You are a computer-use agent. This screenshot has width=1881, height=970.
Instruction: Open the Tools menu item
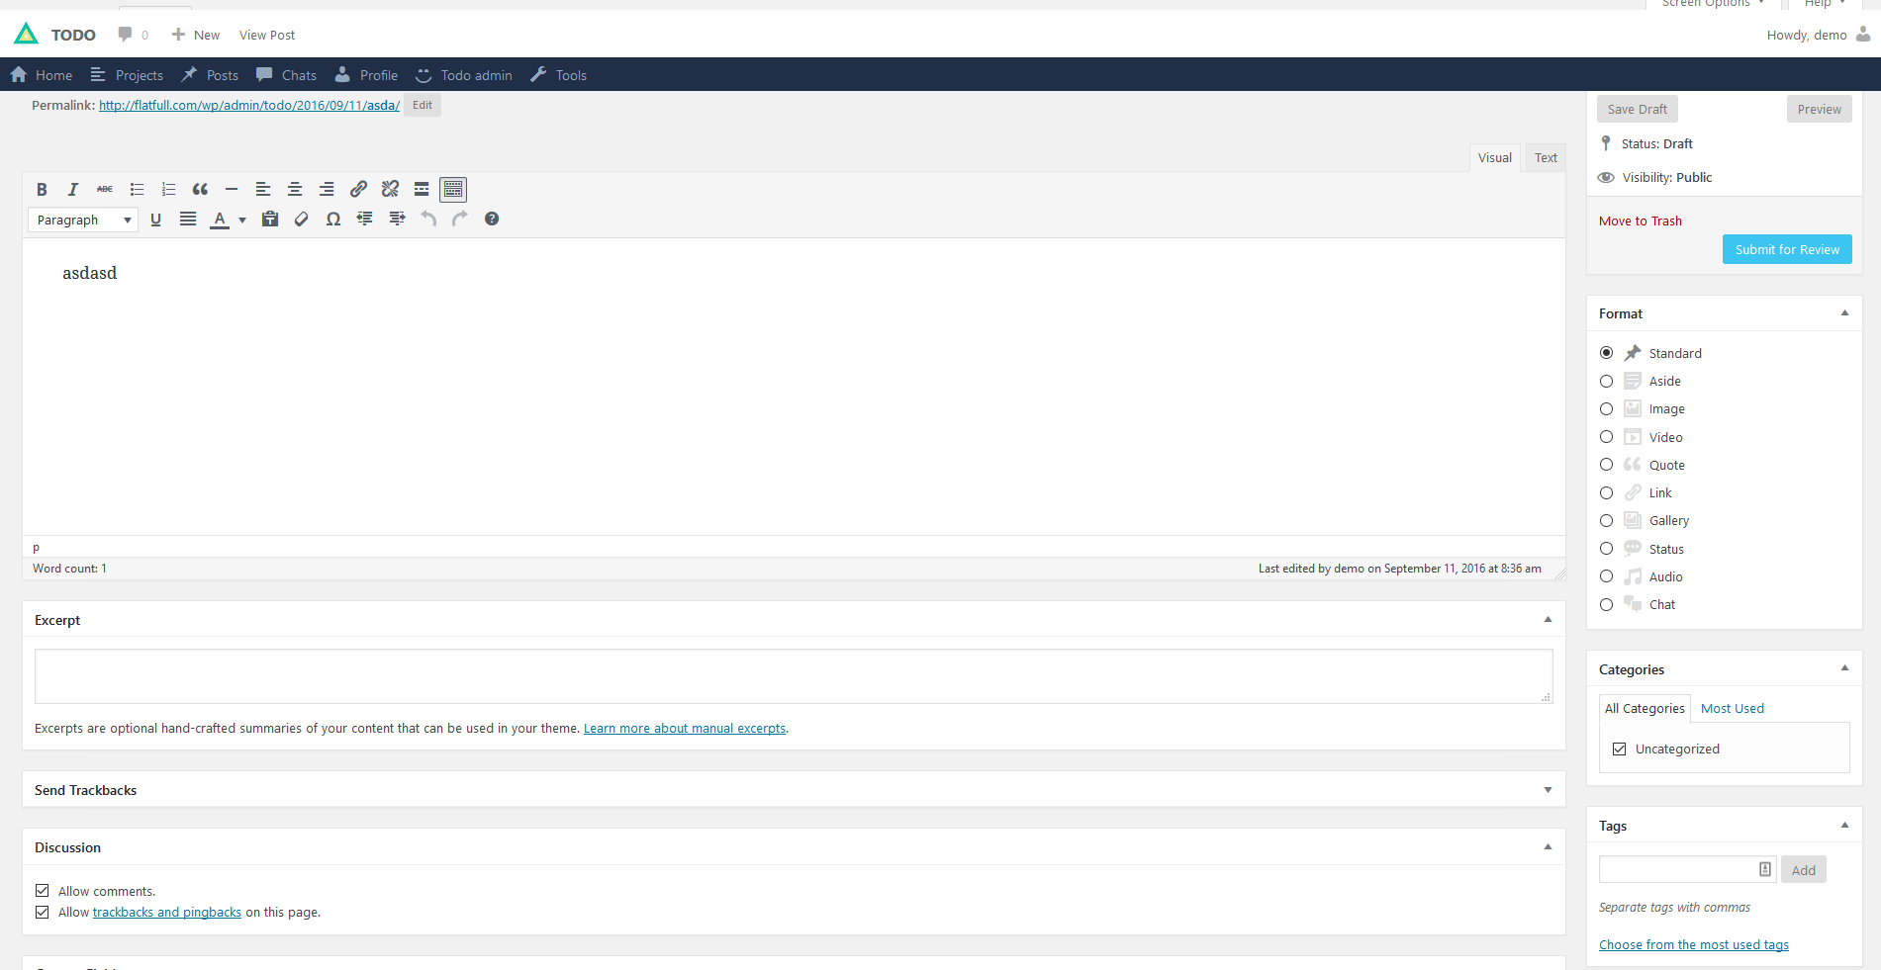[558, 75]
